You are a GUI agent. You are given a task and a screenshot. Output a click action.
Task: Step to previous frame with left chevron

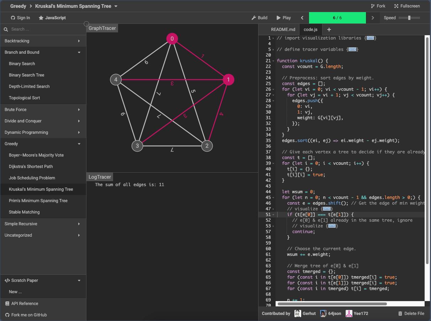point(302,18)
